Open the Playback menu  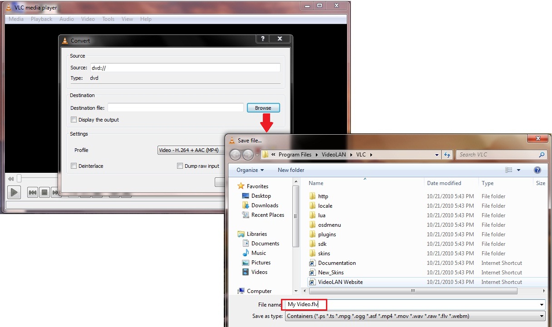[41, 19]
